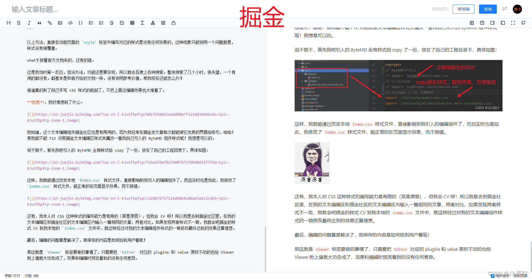Click the `style` inline code in editor
This screenshot has height=279, width=532.
89,42
